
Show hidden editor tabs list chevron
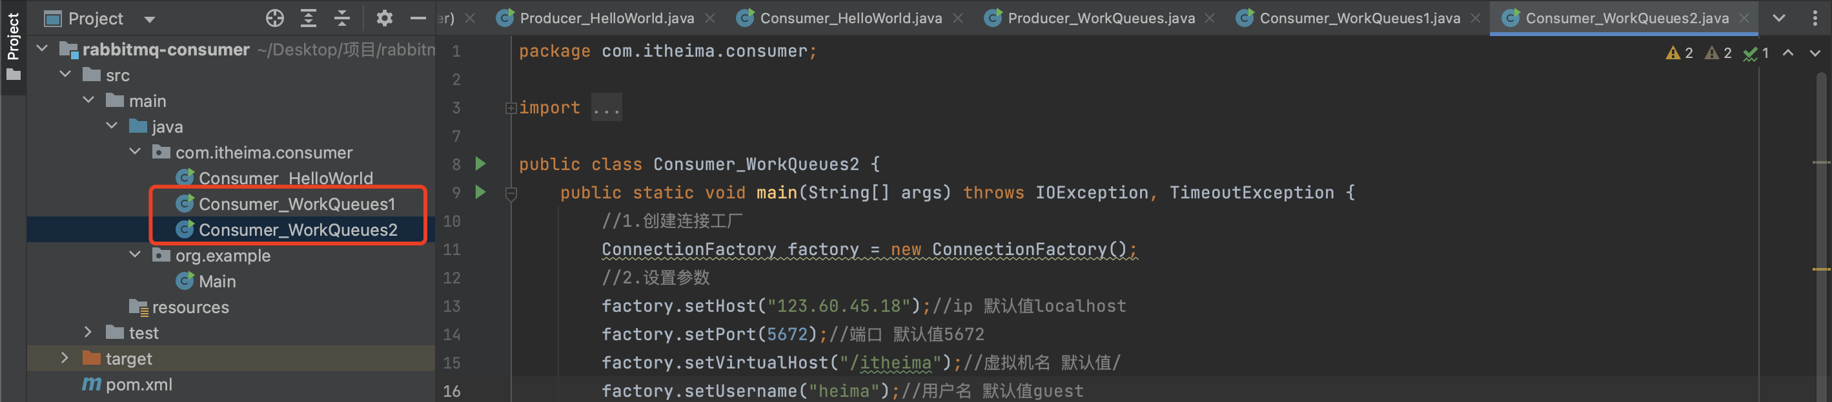1778,19
